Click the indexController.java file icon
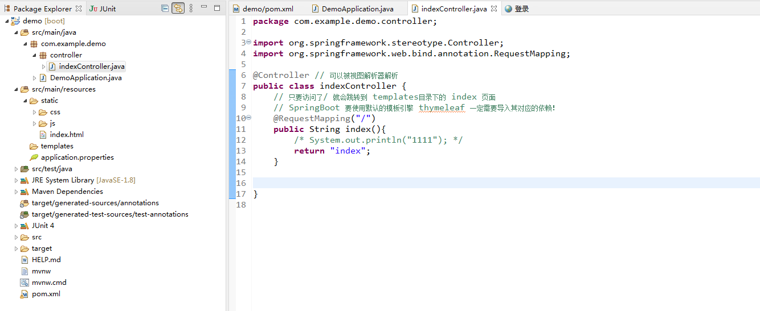 click(52, 67)
